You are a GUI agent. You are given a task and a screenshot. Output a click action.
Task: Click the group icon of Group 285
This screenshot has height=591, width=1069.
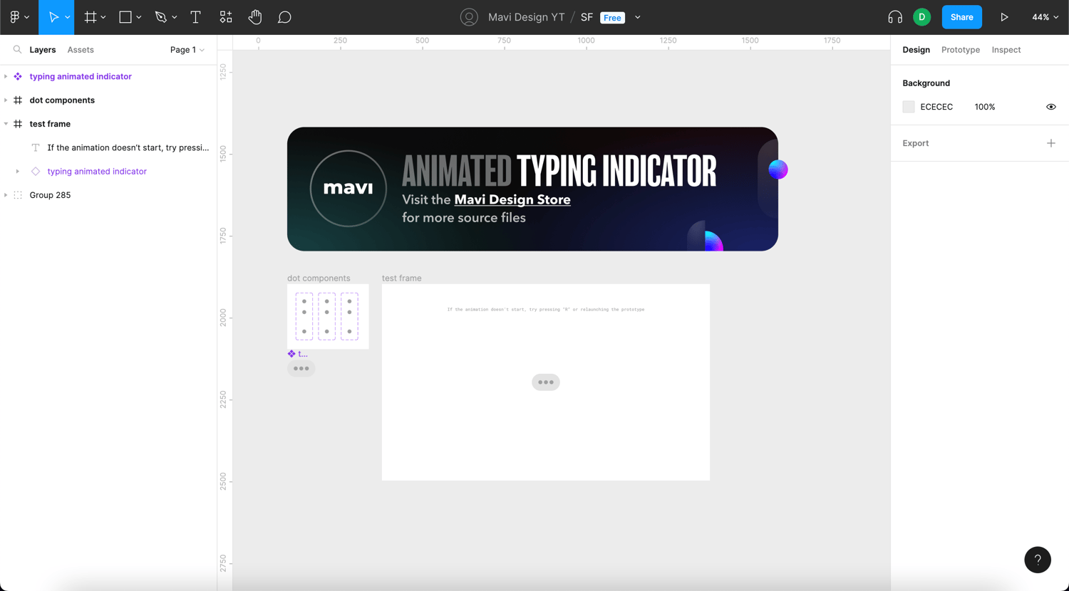point(18,195)
